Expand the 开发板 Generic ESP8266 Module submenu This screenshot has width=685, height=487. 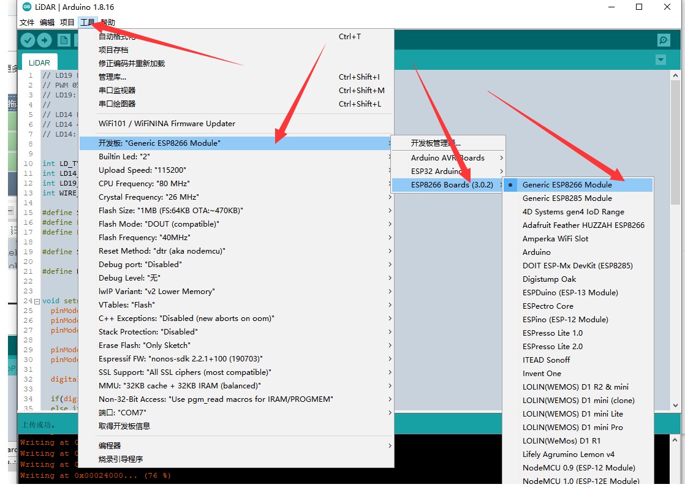(237, 143)
